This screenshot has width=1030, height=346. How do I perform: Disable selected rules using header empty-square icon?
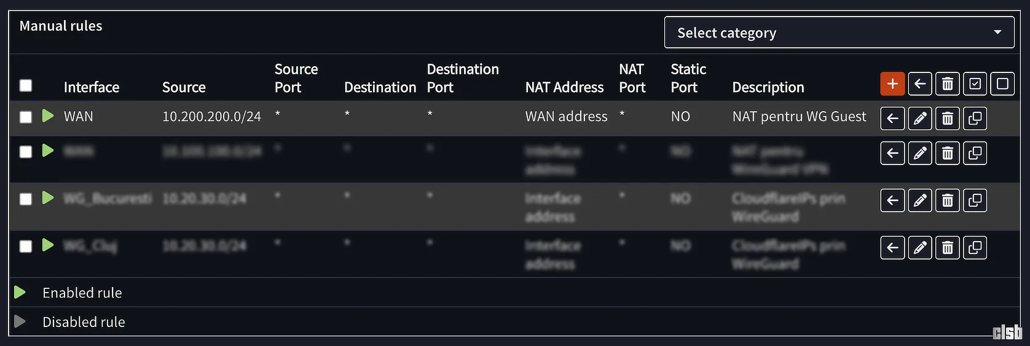click(1002, 84)
